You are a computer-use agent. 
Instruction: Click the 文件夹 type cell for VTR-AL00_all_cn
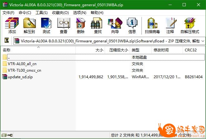tap(137, 64)
